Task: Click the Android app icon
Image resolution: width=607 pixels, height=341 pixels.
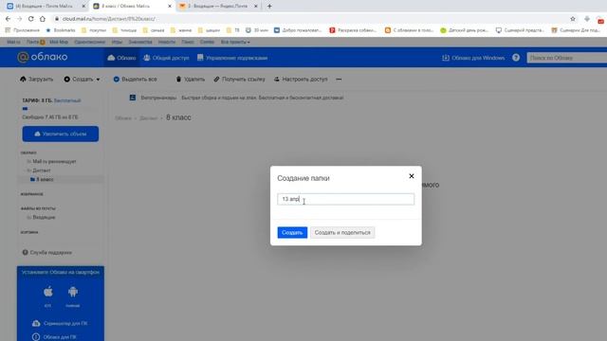Action: [73, 292]
